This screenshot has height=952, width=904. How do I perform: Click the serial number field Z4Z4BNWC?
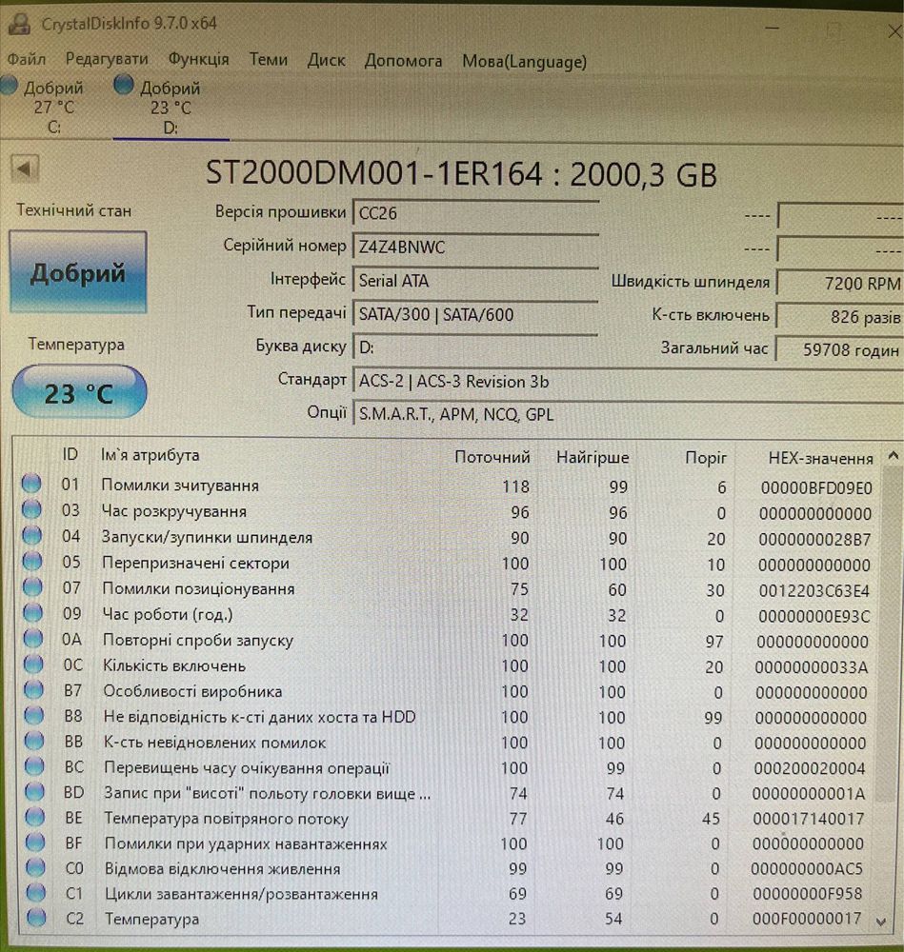tap(475, 248)
